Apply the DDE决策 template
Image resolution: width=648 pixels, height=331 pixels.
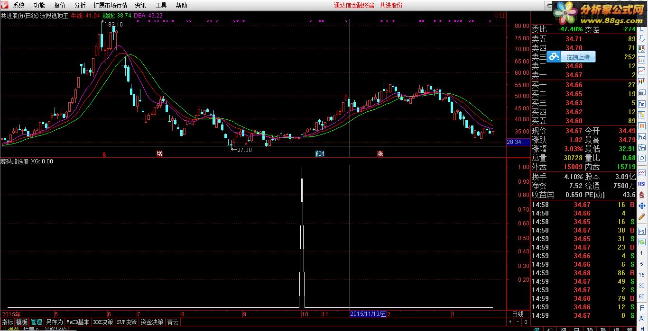pos(103,322)
